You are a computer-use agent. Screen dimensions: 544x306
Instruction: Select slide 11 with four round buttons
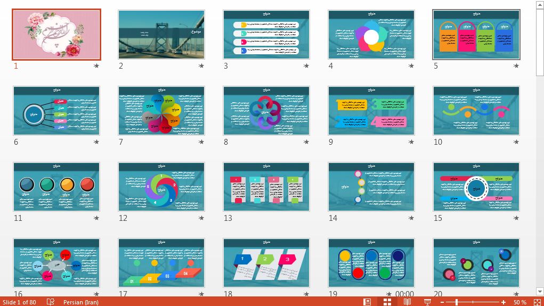[56, 187]
